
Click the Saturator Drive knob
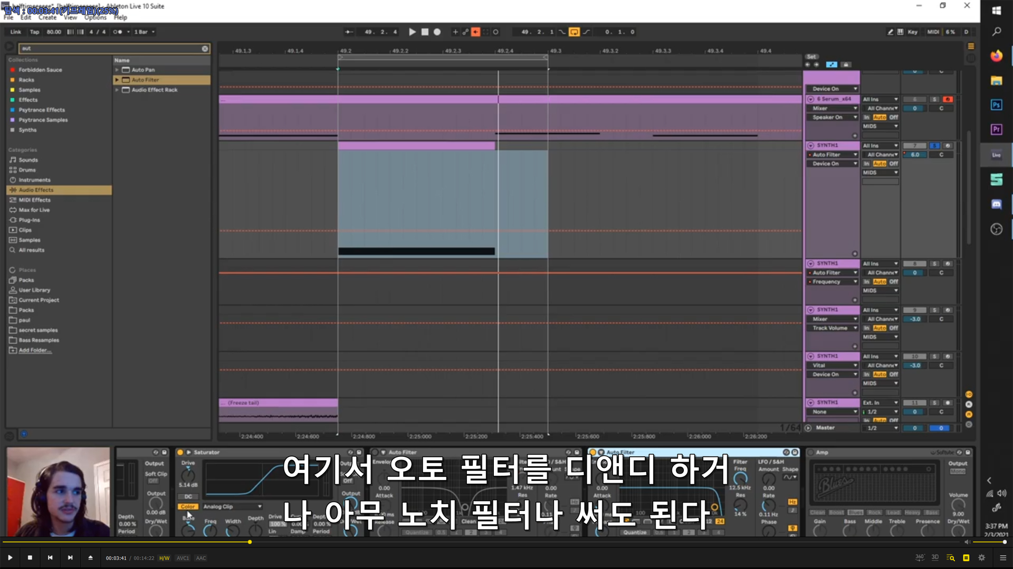coord(188,475)
